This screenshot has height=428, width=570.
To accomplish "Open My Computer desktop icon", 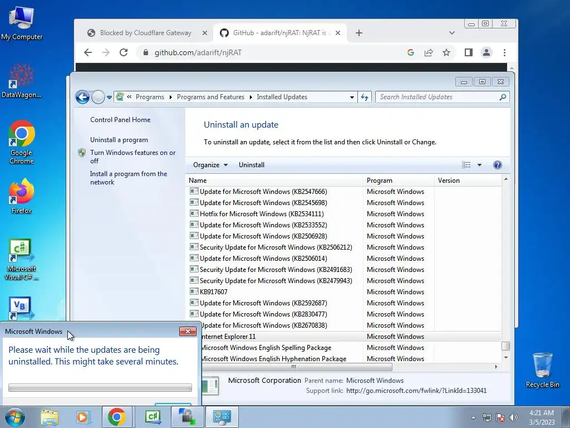I will point(22,23).
